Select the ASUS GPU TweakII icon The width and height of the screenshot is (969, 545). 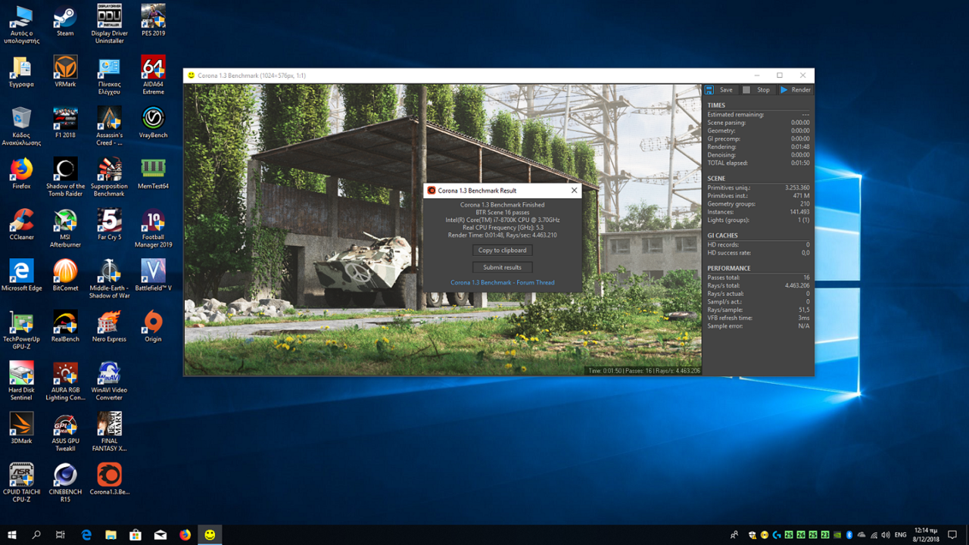pos(65,431)
